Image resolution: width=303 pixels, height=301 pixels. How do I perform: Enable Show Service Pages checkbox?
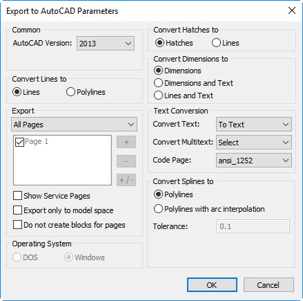click(x=18, y=196)
